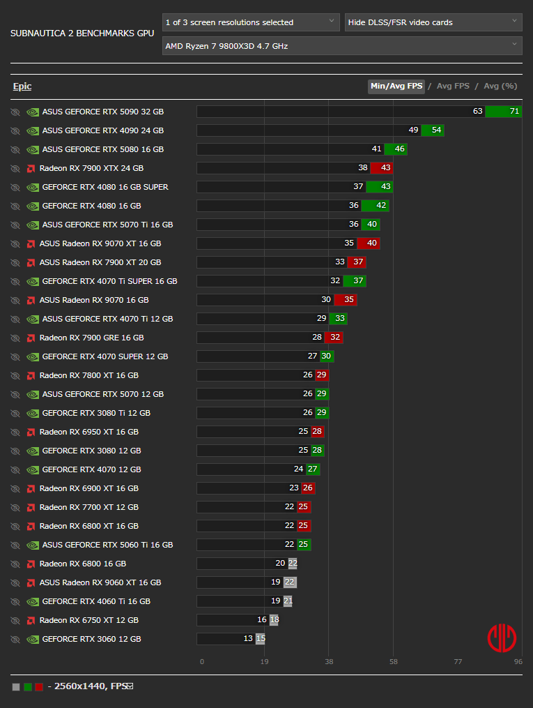The image size is (533, 708).
Task: Switch to the Avg (%) view
Action: click(500, 86)
